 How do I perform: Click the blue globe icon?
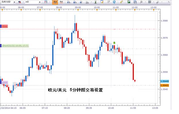point(114,2)
